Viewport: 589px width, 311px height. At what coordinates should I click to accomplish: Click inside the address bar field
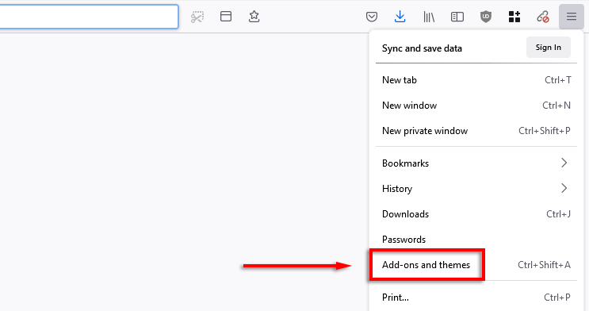click(x=89, y=17)
